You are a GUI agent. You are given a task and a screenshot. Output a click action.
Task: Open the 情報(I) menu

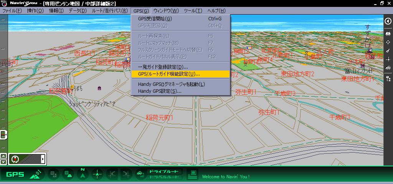coord(56,11)
